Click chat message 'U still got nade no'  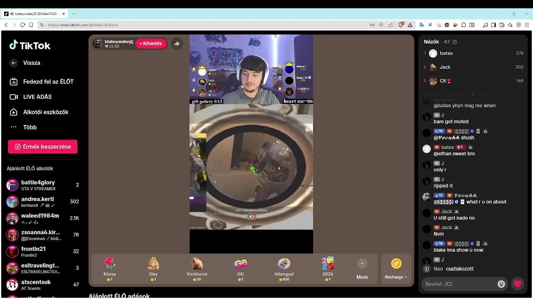pos(454,218)
